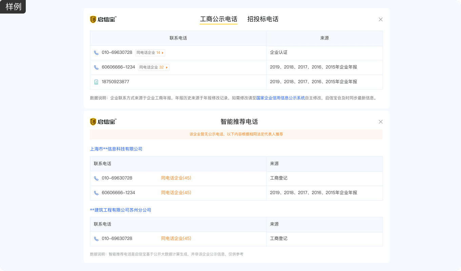
Task: Click phone icon beside 010-69630728 in top table
Action: coord(96,53)
